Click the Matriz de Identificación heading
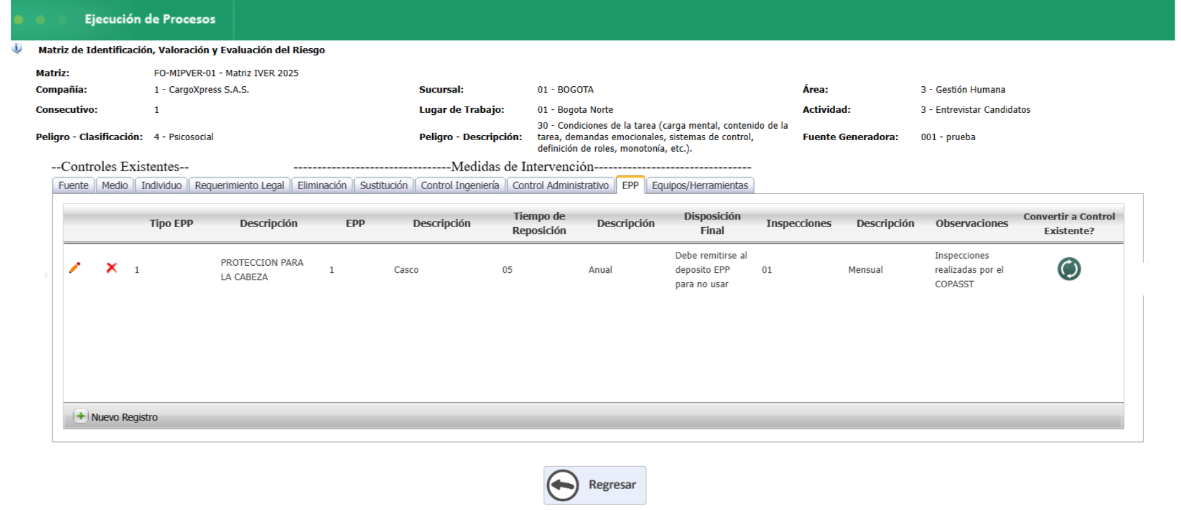 181,50
